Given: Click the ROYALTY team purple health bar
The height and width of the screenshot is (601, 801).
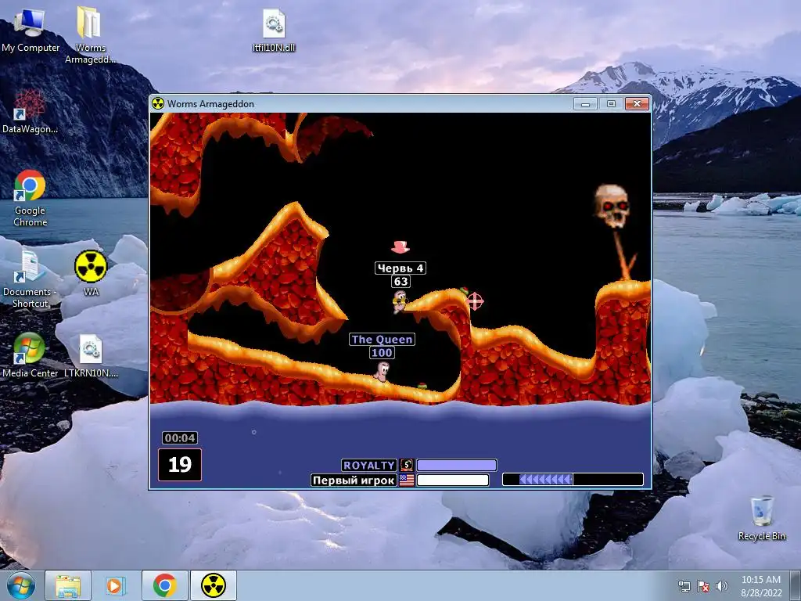Looking at the screenshot, I should click(457, 465).
